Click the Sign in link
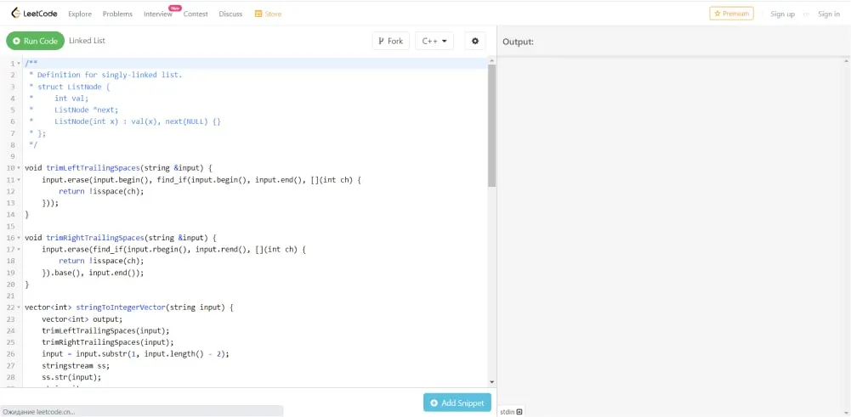851x417 pixels. (828, 14)
